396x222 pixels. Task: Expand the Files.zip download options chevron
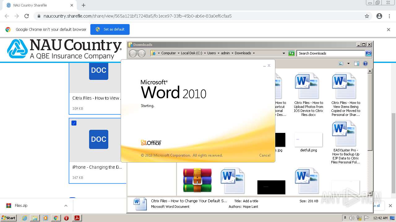[66, 206]
